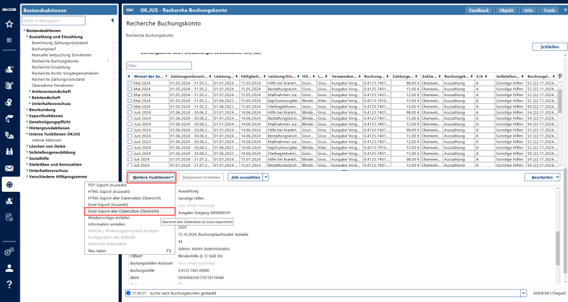This screenshot has height=302, width=568.
Task: Star the Interne Aktionen entry
Action: point(114,140)
